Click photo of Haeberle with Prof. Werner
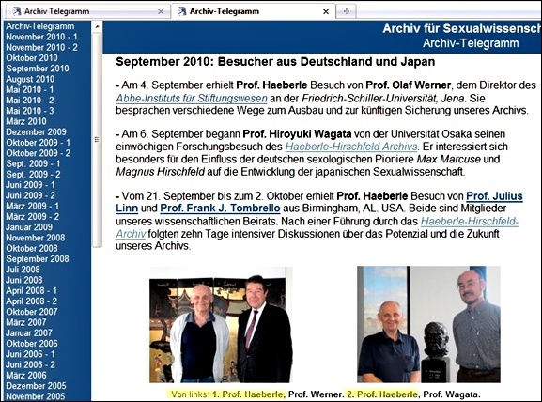 point(221,325)
